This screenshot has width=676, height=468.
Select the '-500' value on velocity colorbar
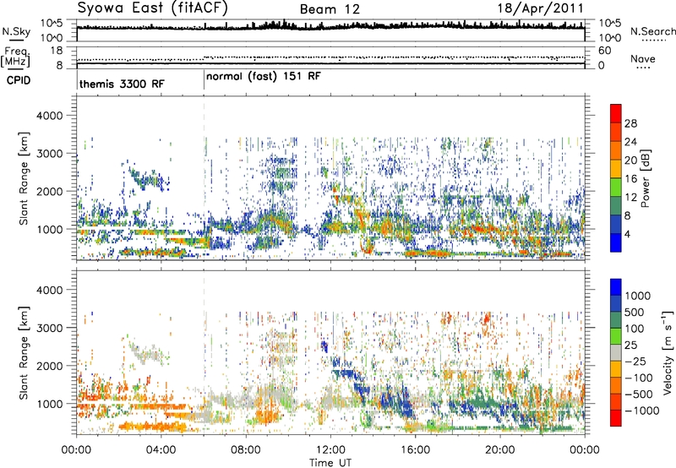[x=639, y=395]
